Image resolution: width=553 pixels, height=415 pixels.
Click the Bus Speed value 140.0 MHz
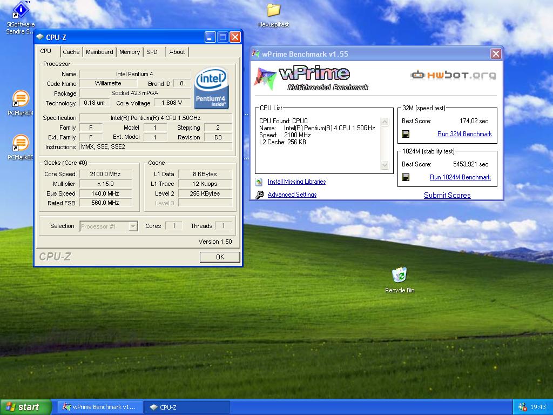point(105,193)
